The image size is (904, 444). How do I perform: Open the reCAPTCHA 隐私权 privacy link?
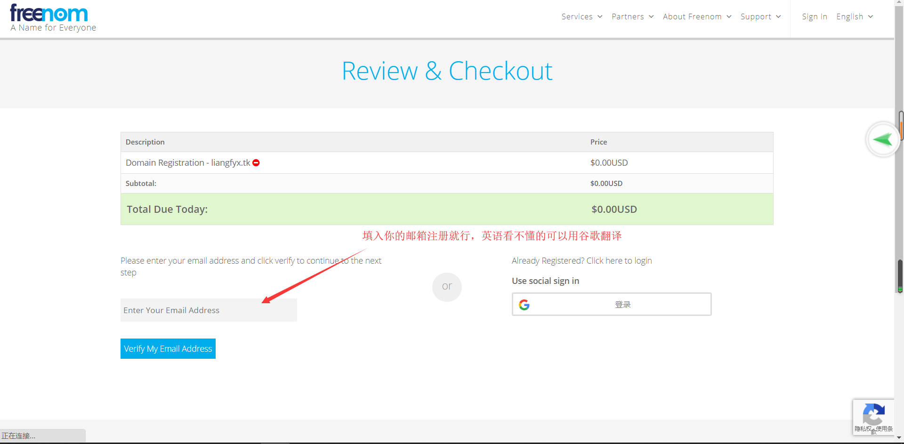click(x=863, y=429)
